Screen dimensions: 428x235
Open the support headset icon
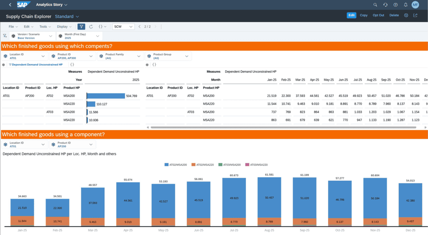pyautogui.click(x=385, y=5)
